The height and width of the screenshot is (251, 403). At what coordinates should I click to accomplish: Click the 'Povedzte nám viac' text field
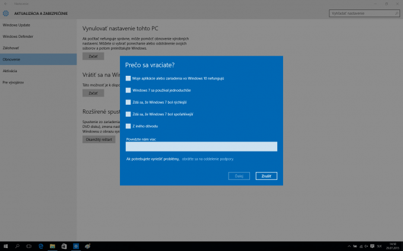[x=201, y=147]
